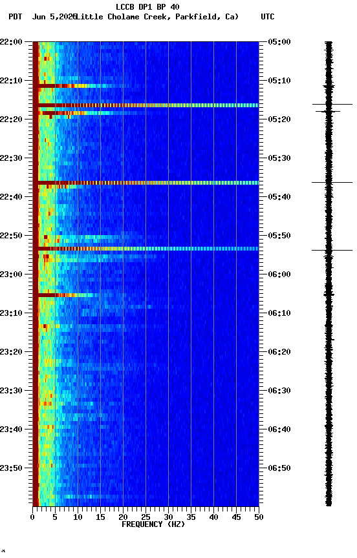
Task: Click the 5 Hz frequency tick label
Action: [55, 517]
